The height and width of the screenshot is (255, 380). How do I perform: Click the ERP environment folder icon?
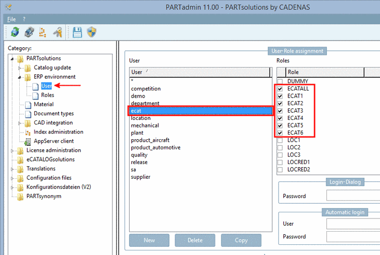(28, 77)
